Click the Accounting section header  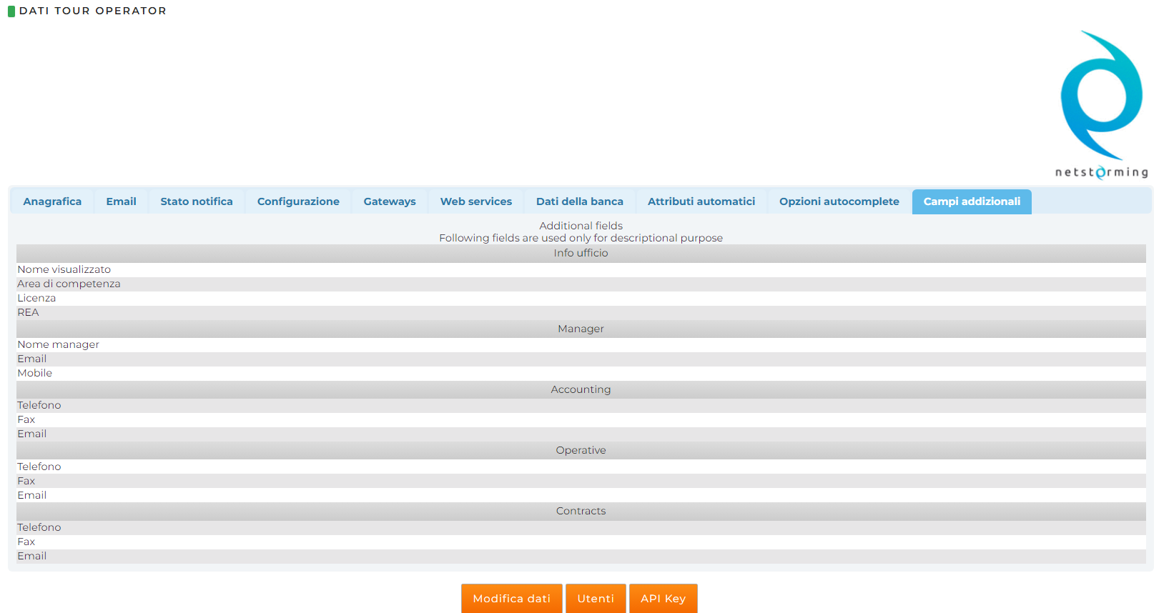click(581, 389)
